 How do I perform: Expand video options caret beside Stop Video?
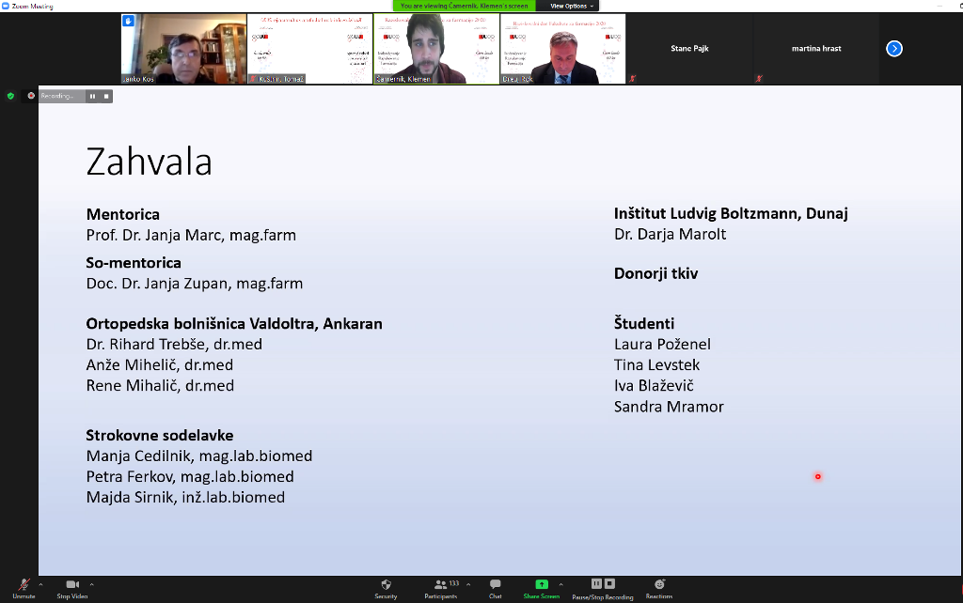(91, 584)
